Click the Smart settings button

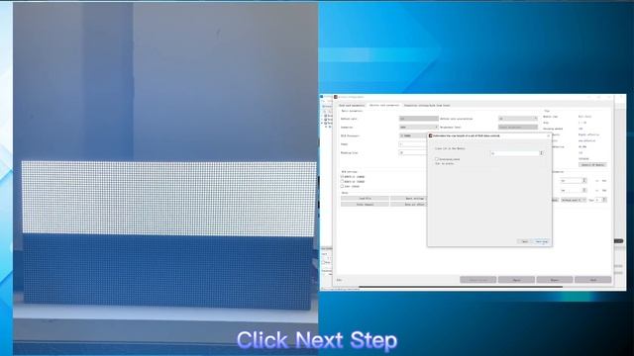coord(409,198)
